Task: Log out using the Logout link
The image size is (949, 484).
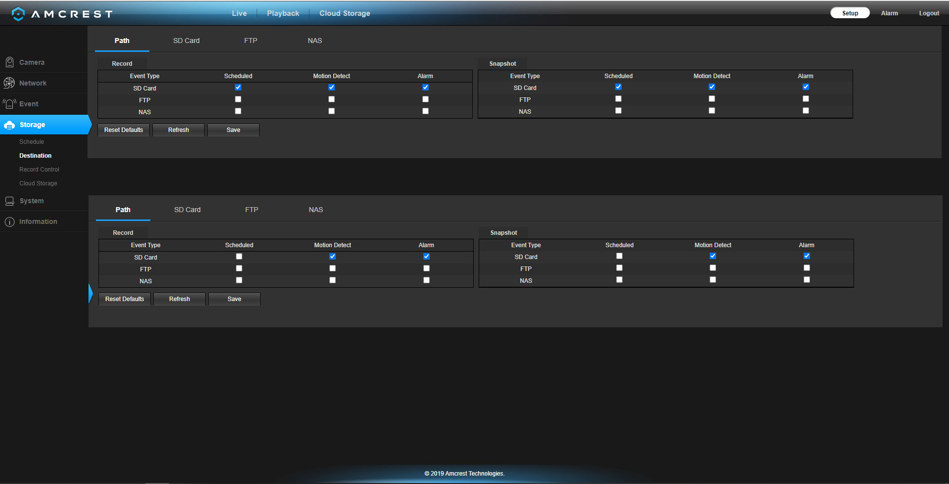Action: point(929,13)
